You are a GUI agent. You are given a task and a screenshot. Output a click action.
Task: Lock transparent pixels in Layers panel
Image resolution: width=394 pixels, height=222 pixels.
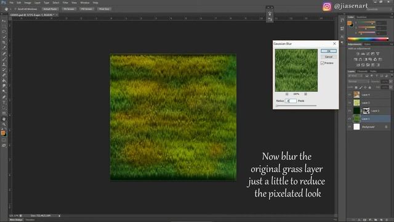(x=356, y=88)
